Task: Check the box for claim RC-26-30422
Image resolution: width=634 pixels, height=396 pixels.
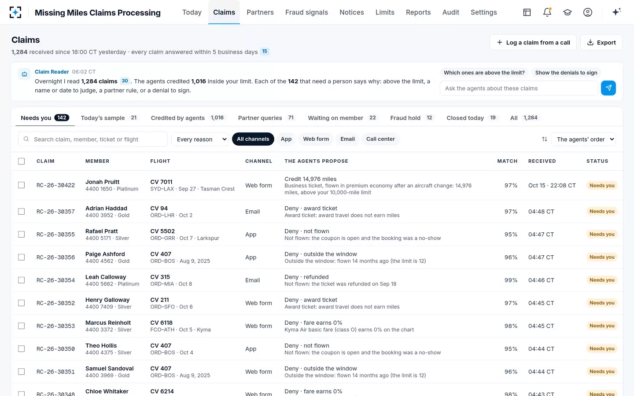Action: click(x=21, y=185)
